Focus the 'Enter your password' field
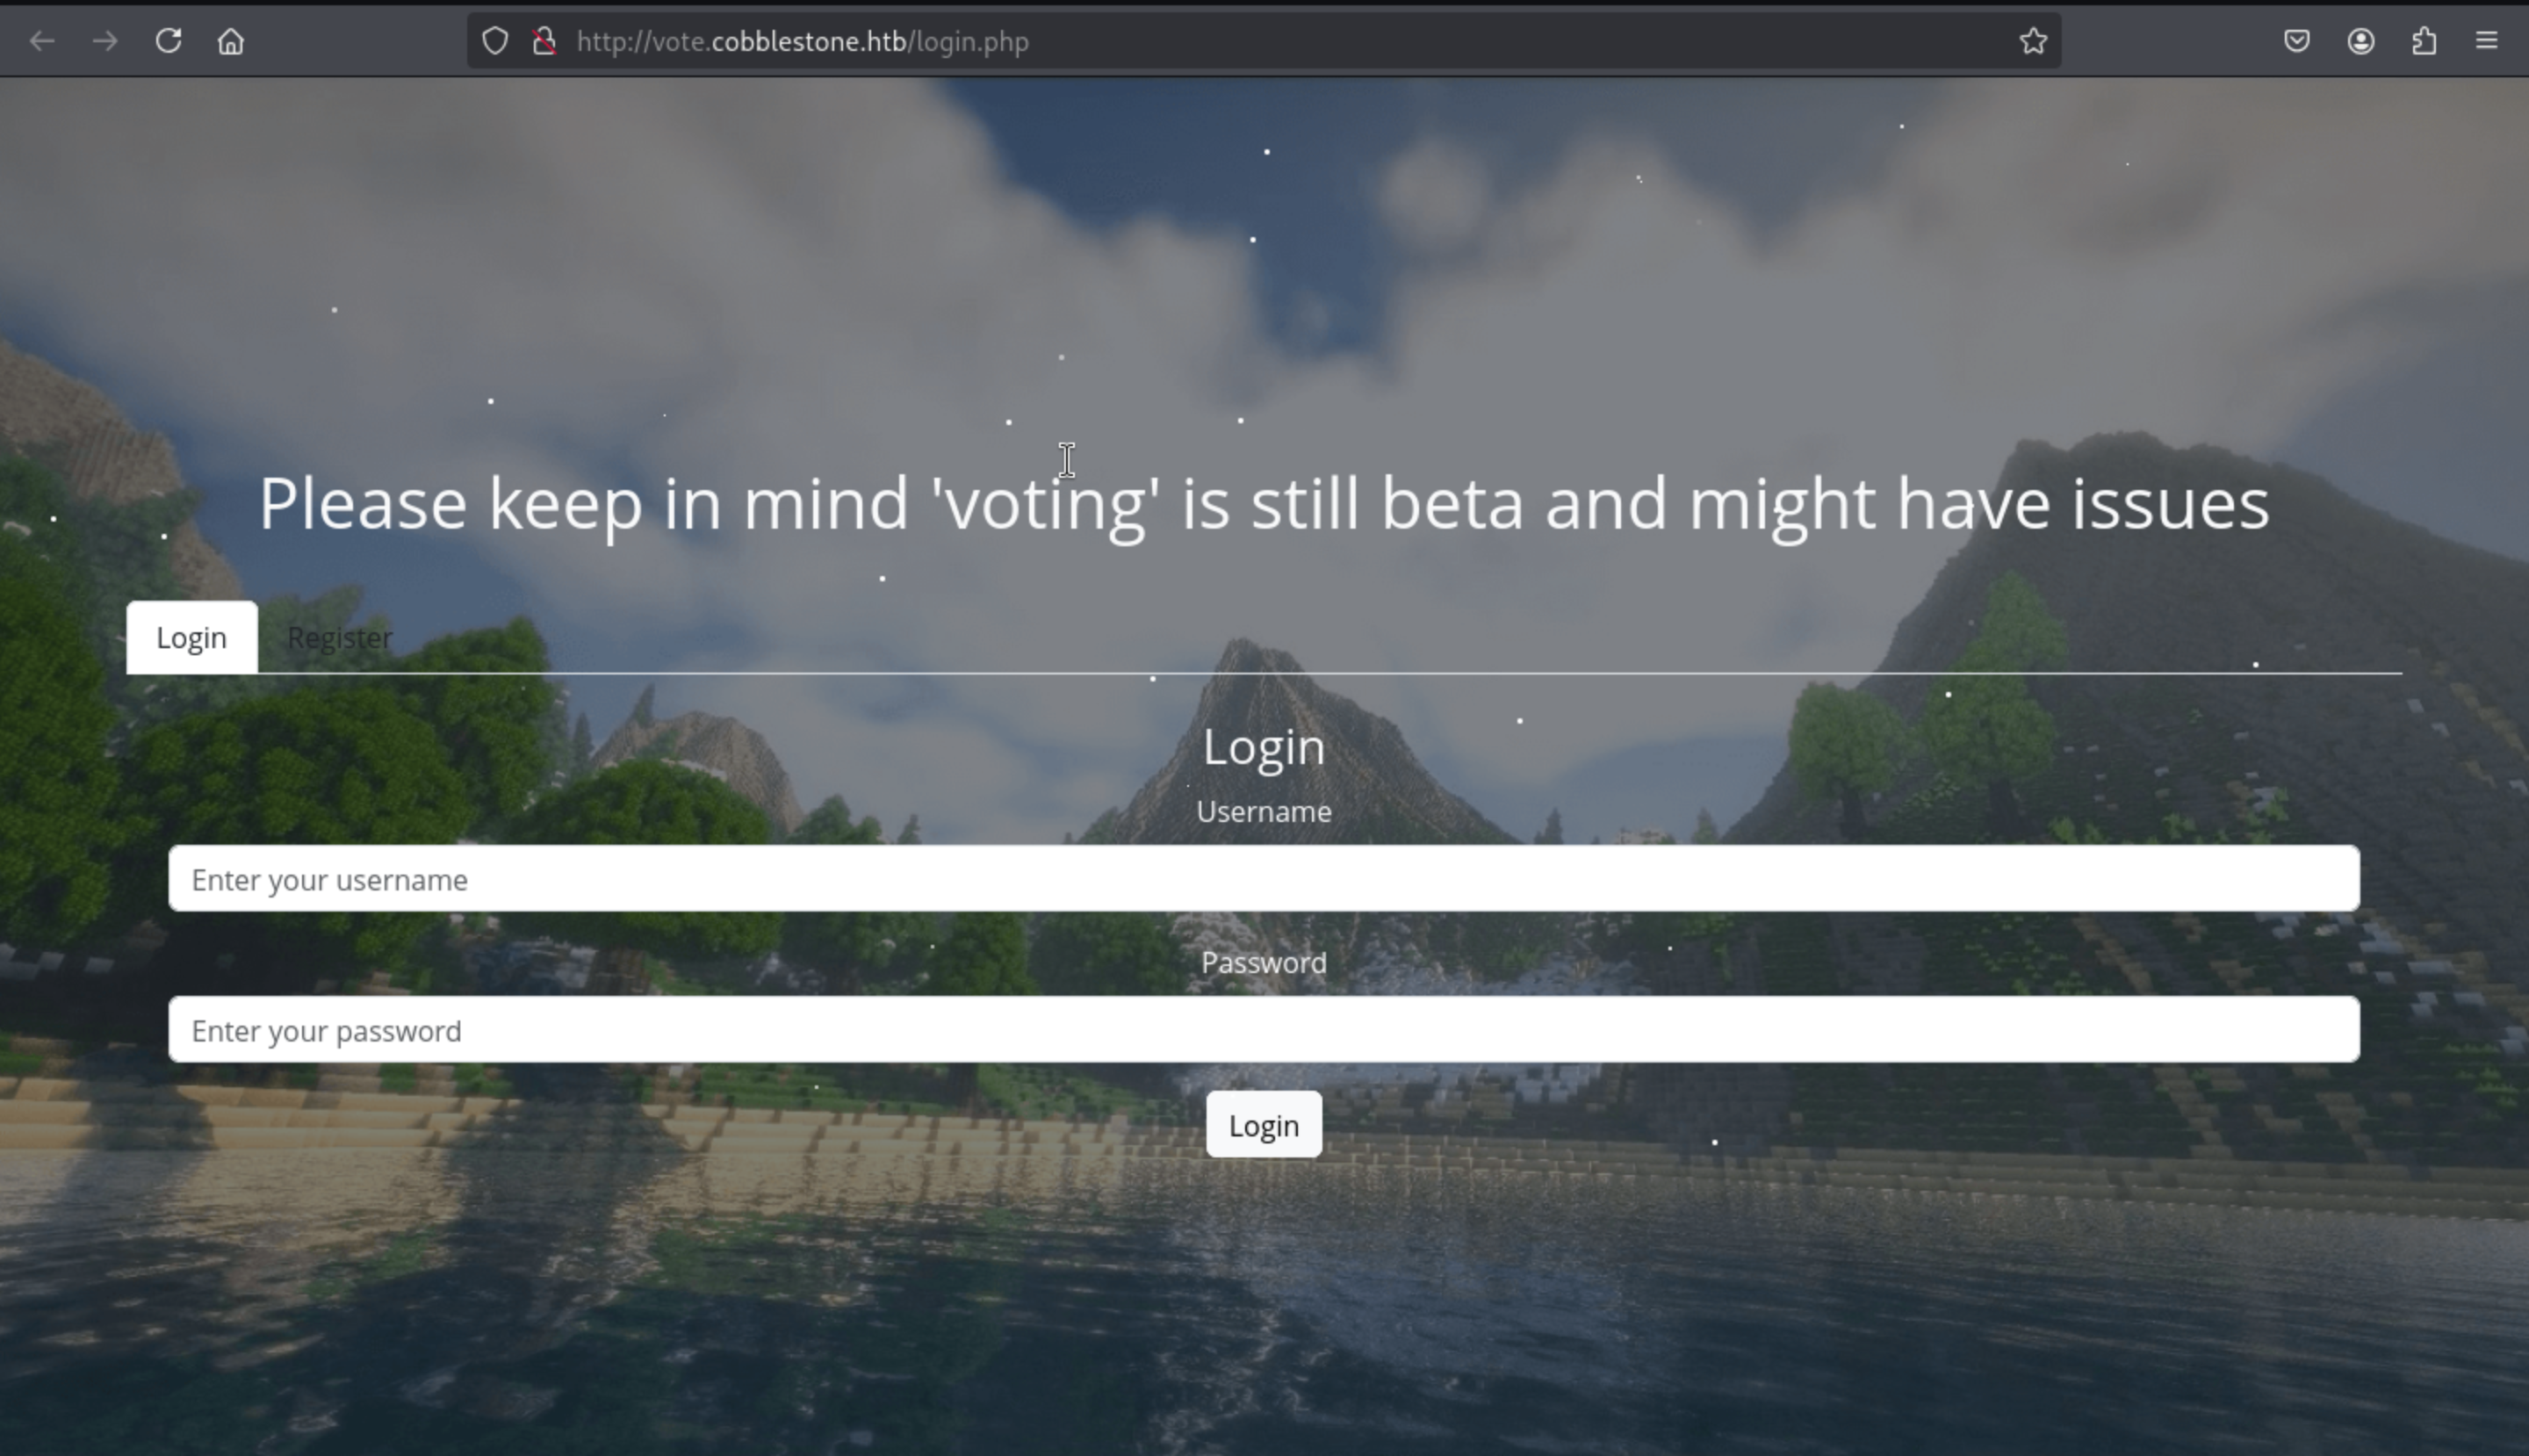Screen dimensions: 2529x1456 tap(1264, 1030)
